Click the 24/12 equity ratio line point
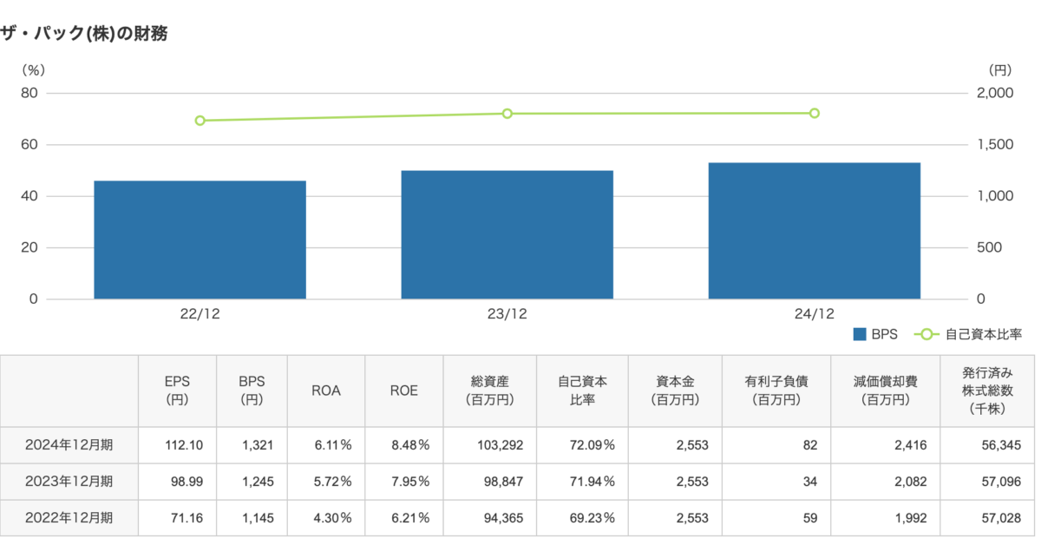 tap(814, 113)
